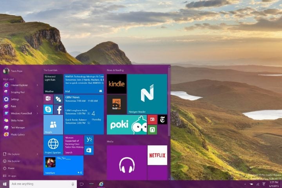Open the Facebook tile
Image resolution: width=282 pixels, height=188 pixels.
click(58, 109)
